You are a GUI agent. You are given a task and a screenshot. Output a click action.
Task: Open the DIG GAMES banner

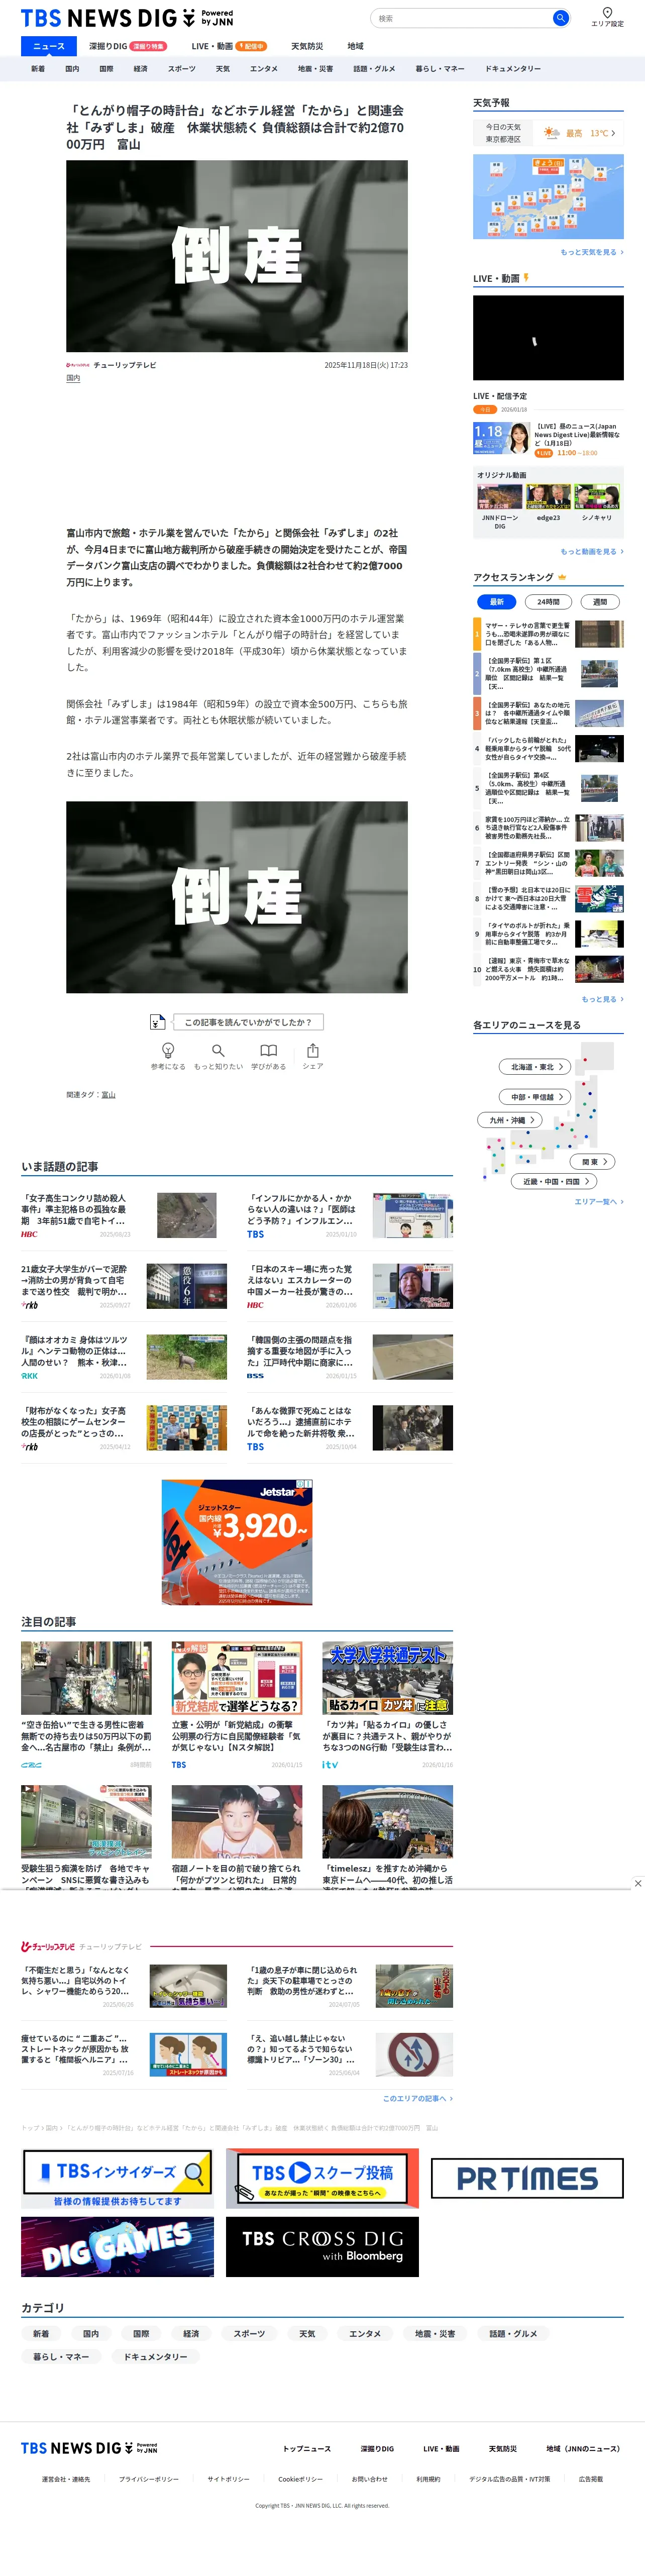pyautogui.click(x=118, y=2246)
